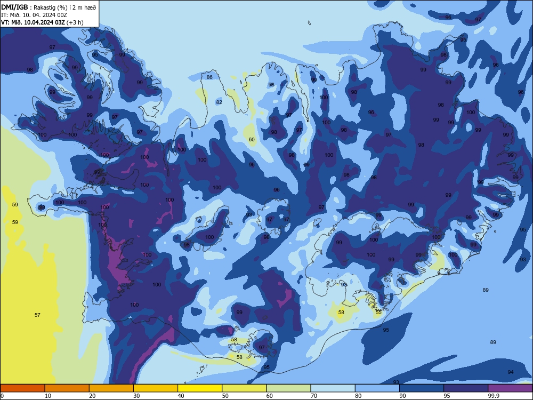533x400 pixels.
Task: Select the "VT: Mið. 10.04.2024 03Z" valid time
Action: click(x=34, y=22)
